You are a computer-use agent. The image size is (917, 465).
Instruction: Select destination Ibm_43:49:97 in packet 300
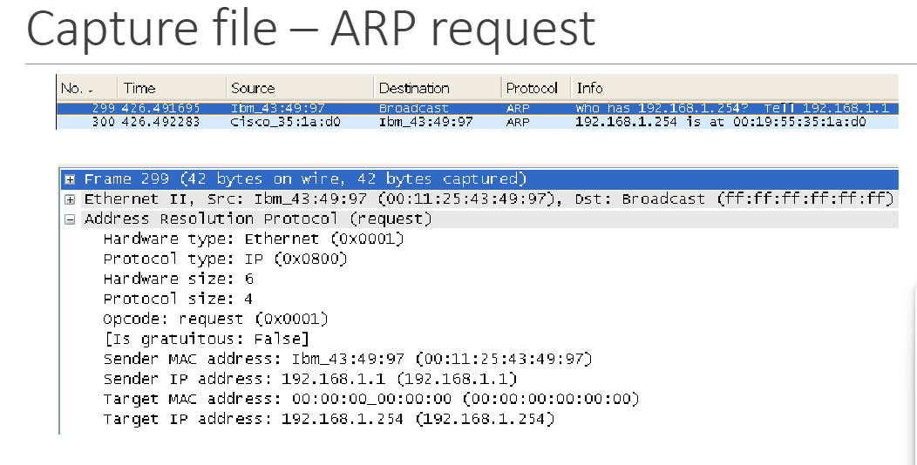[x=425, y=122]
